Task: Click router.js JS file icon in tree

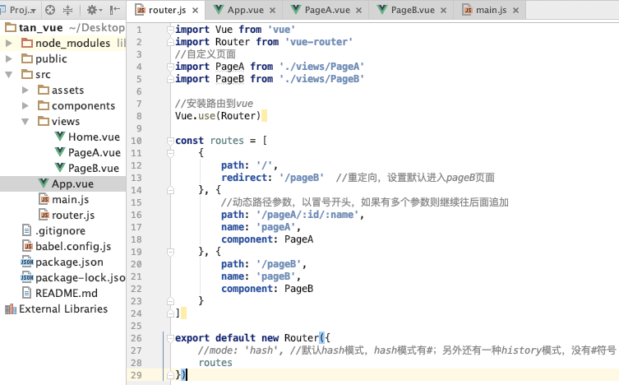Action: (x=44, y=215)
